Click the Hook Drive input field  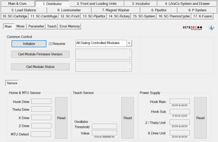pyautogui.click(x=41, y=101)
